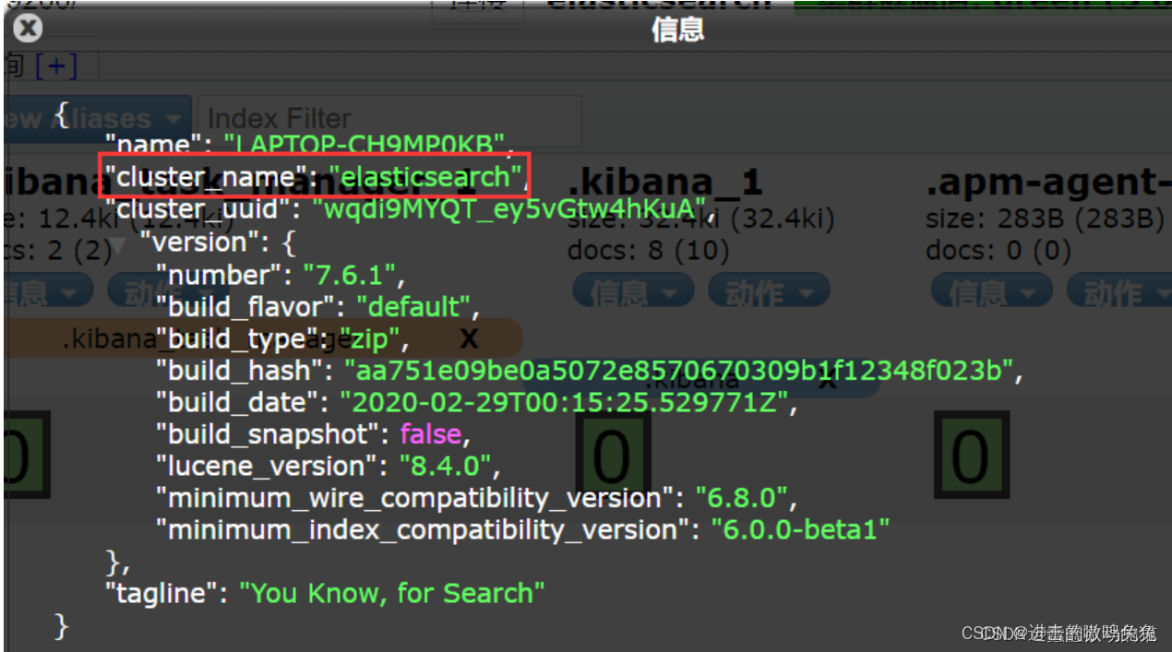
Task: Click the "wqdi9MYQT_ey5vGtw4hKuA" uuid value
Action: click(509, 208)
